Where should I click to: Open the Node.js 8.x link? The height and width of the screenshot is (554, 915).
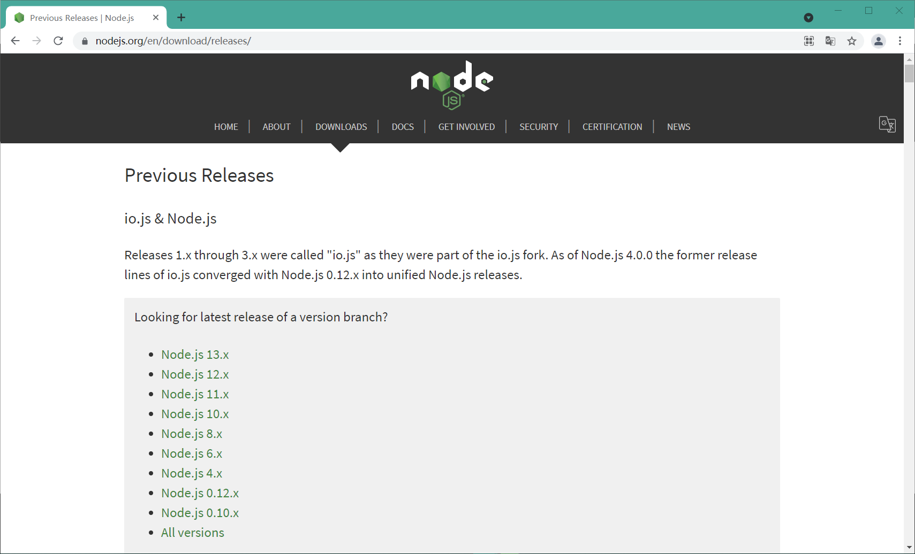coord(192,434)
